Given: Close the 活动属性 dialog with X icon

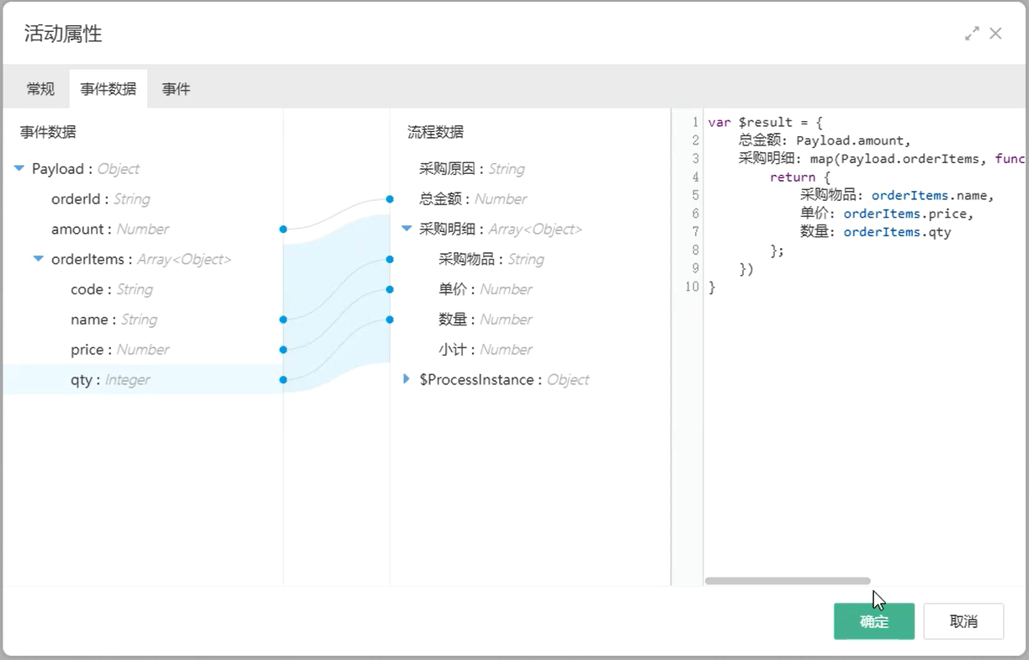Looking at the screenshot, I should pyautogui.click(x=995, y=34).
